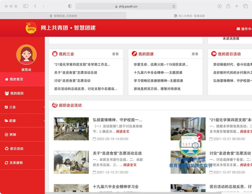
Task: Expand the 团课 sidebar menu
Action: 22,121
